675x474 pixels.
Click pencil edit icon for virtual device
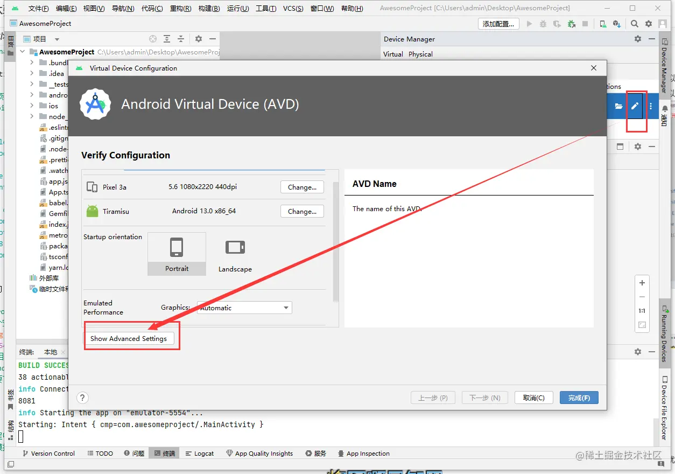pos(635,106)
